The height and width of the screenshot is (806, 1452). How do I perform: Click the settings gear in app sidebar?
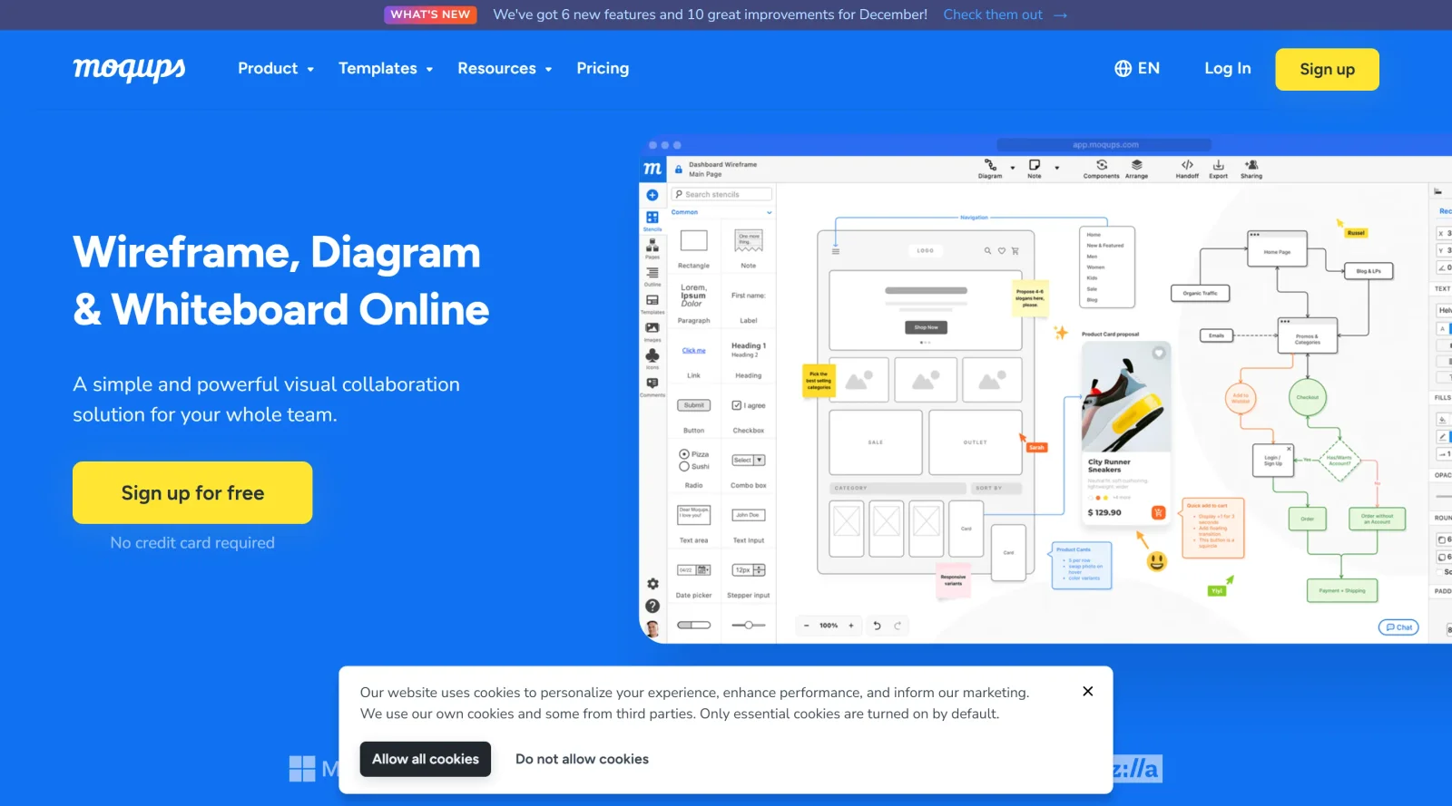pyautogui.click(x=652, y=584)
